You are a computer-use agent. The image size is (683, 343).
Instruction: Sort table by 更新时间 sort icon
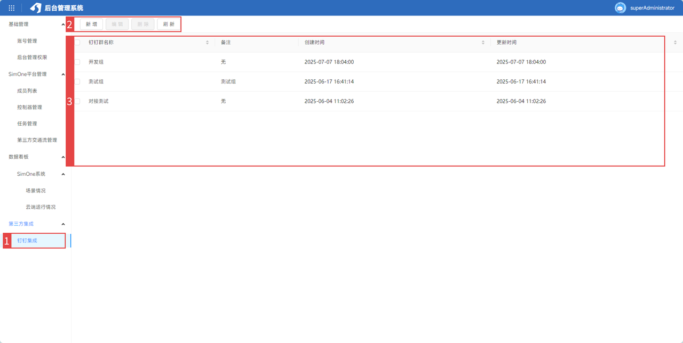(x=675, y=43)
